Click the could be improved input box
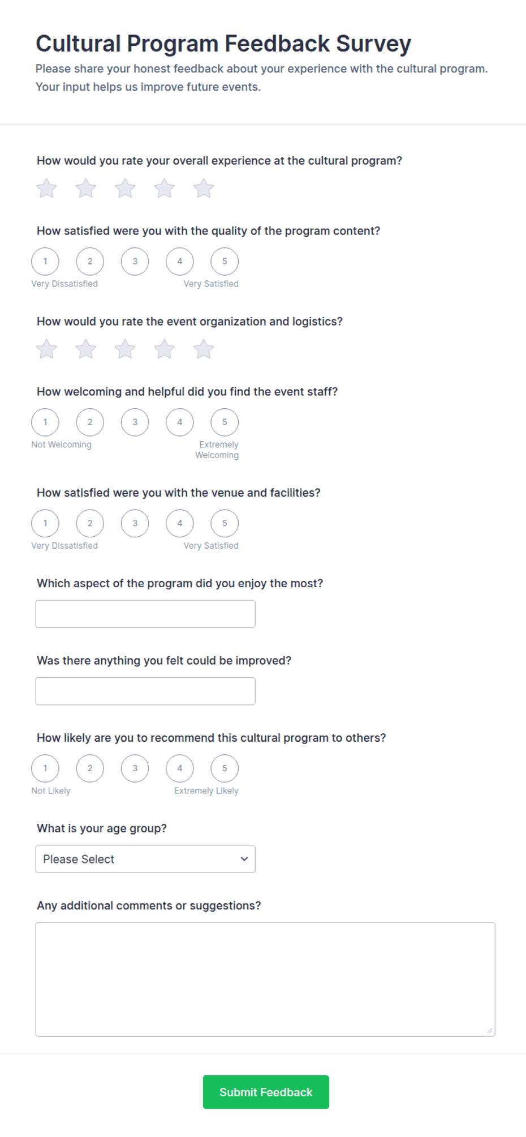The width and height of the screenshot is (526, 1137). [x=145, y=691]
